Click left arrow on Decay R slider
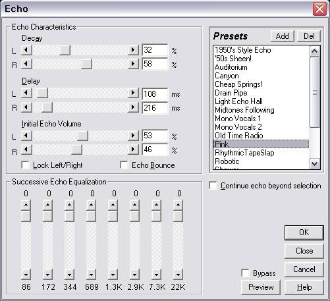Image resolution: width=330 pixels, height=301 pixels. [x=26, y=64]
